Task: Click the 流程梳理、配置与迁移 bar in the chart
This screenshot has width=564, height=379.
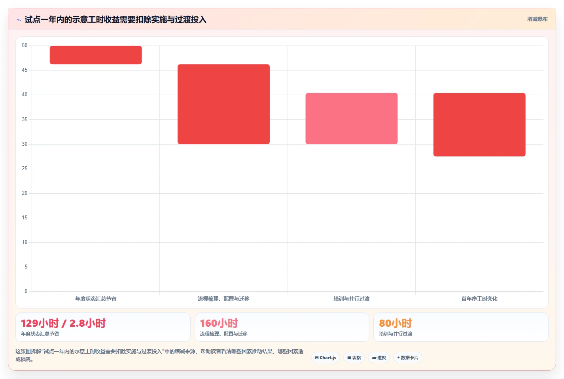Action: click(223, 104)
